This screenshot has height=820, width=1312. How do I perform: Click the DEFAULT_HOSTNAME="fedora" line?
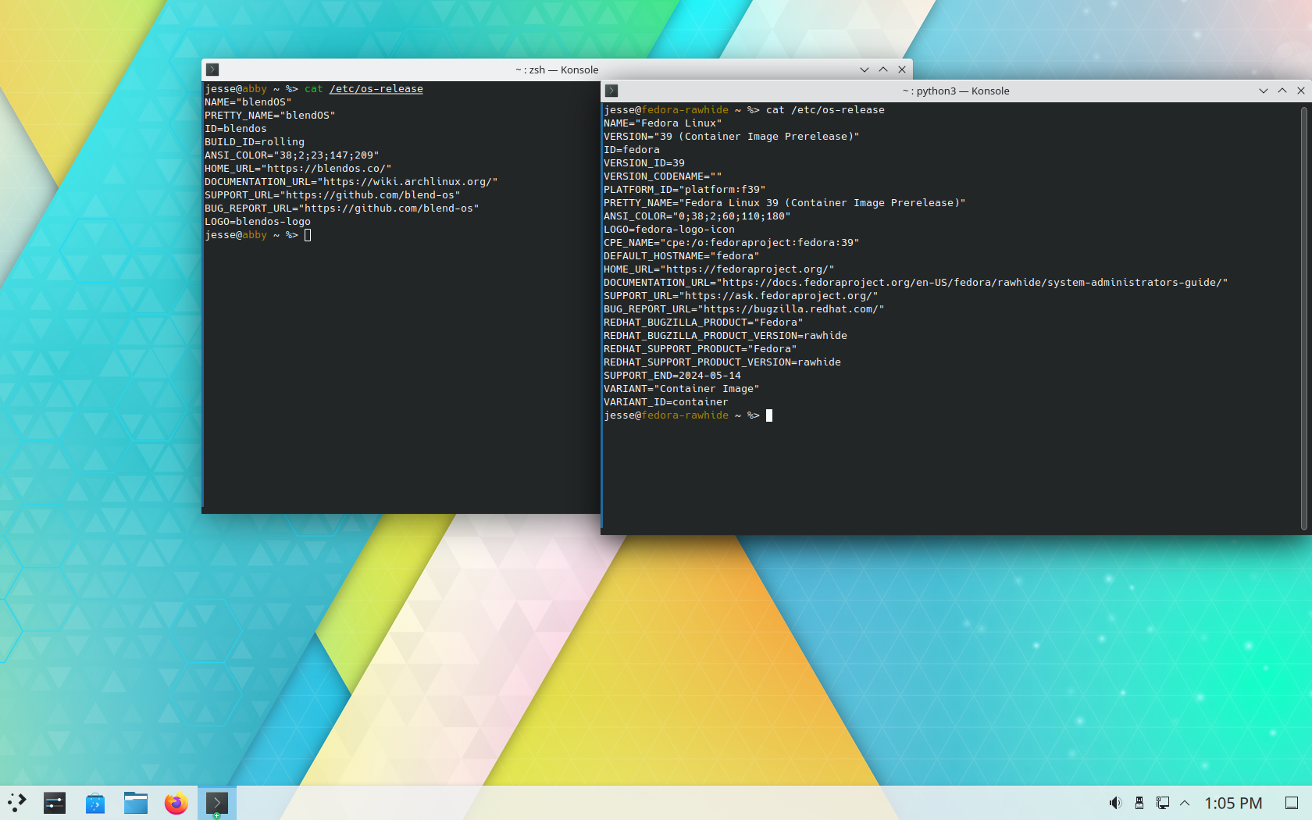(x=681, y=256)
